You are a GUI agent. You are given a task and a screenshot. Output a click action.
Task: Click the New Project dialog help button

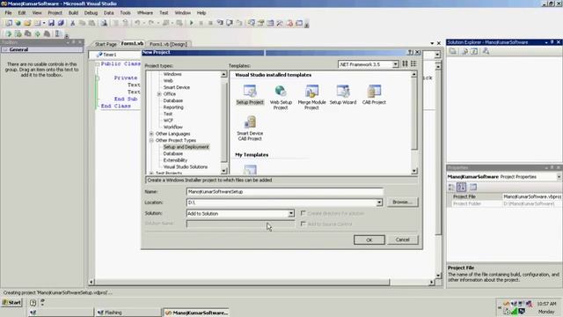point(410,53)
